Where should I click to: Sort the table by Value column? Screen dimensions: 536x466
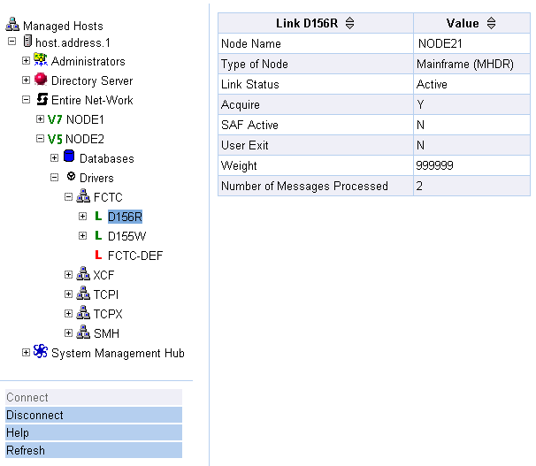point(491,24)
